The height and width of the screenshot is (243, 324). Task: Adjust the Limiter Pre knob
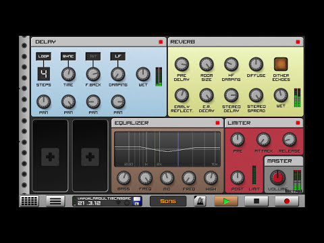[x=238, y=140]
